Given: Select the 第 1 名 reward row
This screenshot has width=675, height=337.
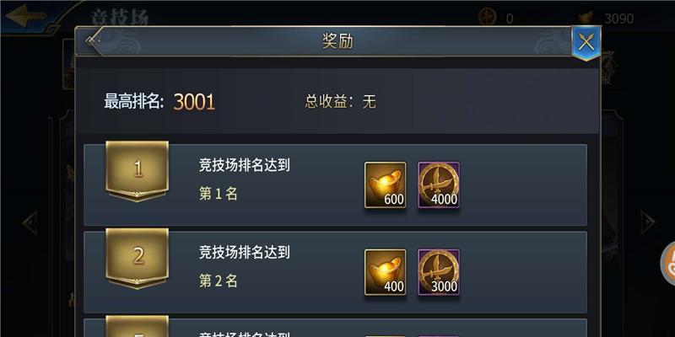Looking at the screenshot, I should (335, 185).
